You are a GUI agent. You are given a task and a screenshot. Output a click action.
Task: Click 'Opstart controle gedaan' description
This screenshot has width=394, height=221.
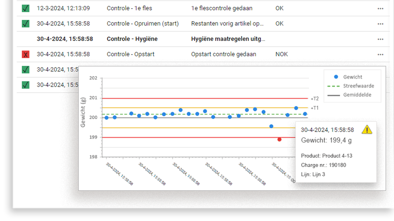[224, 54]
